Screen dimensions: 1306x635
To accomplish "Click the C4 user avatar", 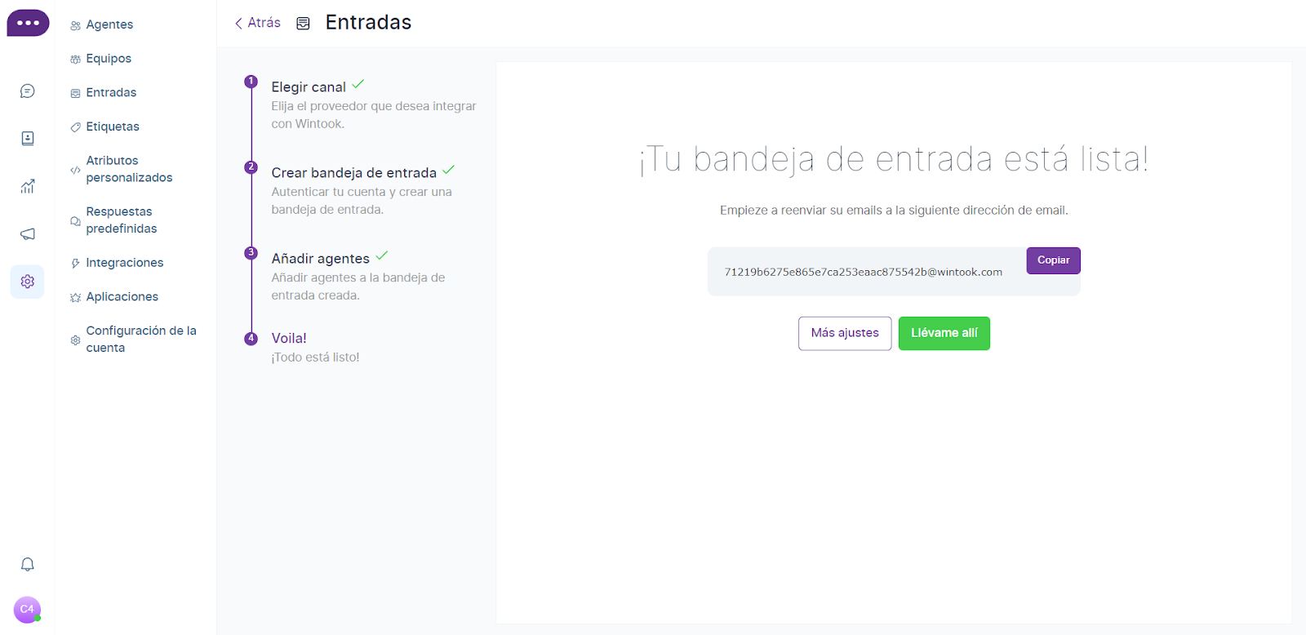I will click(x=27, y=609).
